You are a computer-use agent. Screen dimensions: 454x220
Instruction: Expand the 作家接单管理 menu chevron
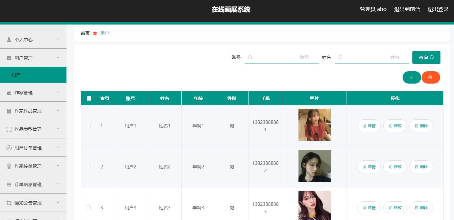tap(58, 166)
